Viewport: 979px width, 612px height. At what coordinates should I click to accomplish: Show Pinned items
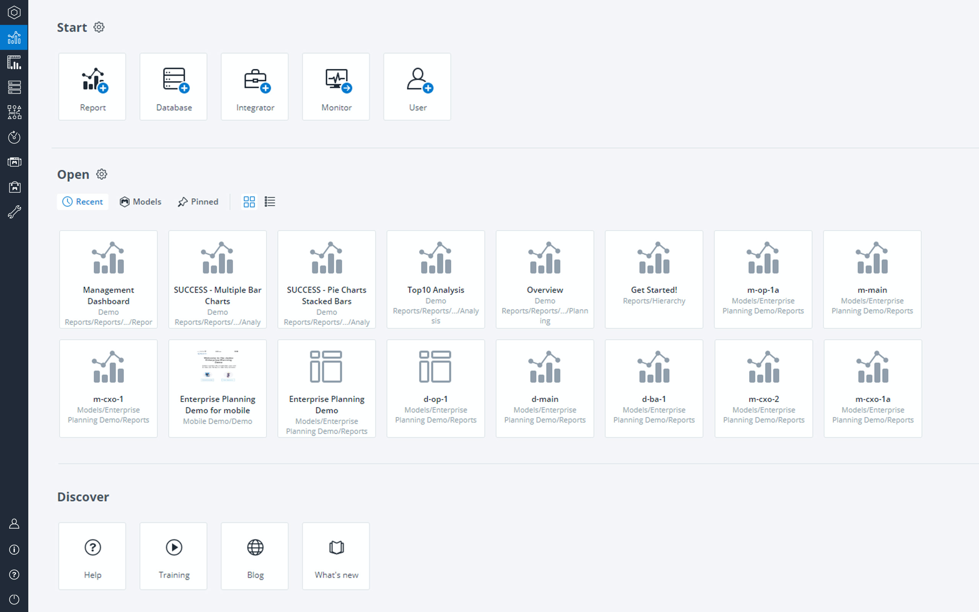[198, 202]
